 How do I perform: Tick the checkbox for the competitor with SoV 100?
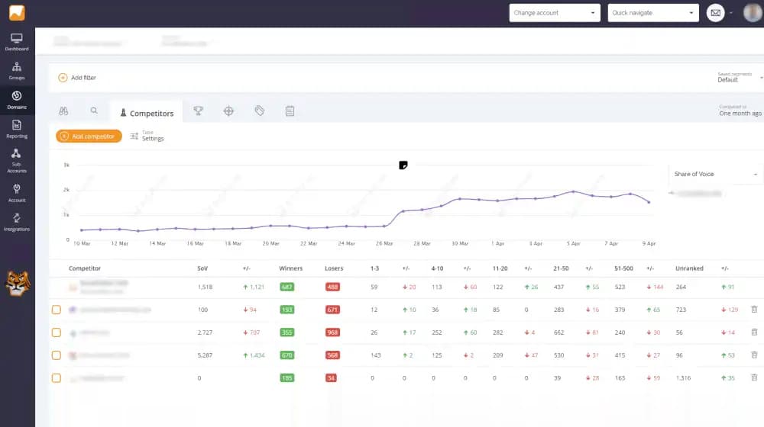click(57, 310)
